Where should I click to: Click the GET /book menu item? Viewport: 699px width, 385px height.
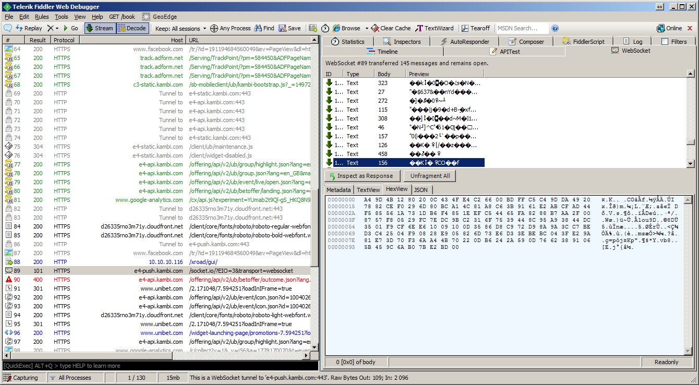(x=122, y=17)
